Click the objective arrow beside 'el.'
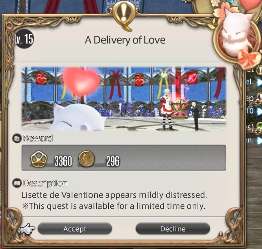This screenshot has height=249, width=262. [x=259, y=82]
